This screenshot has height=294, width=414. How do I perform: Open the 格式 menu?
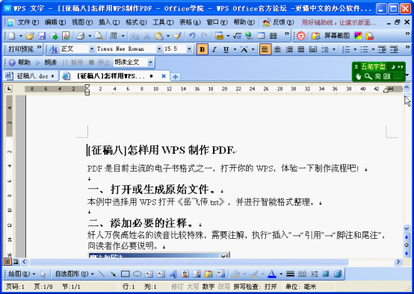click(136, 22)
